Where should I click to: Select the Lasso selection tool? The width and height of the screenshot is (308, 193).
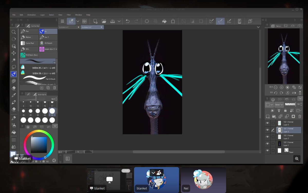click(x=14, y=67)
